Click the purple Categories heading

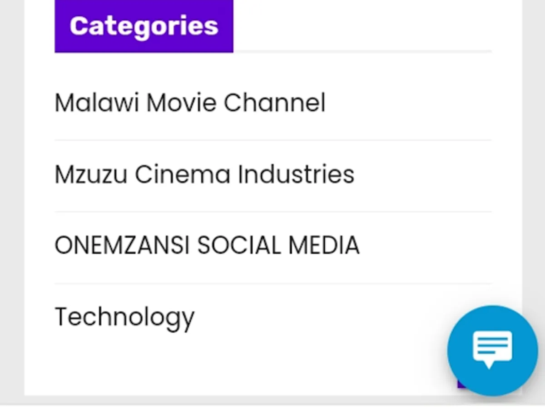(144, 26)
